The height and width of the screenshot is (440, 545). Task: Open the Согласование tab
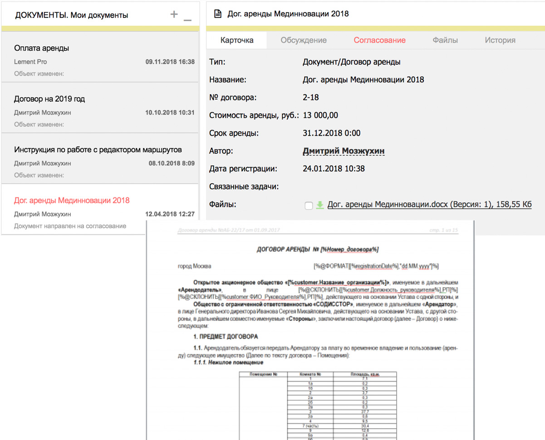pos(379,40)
